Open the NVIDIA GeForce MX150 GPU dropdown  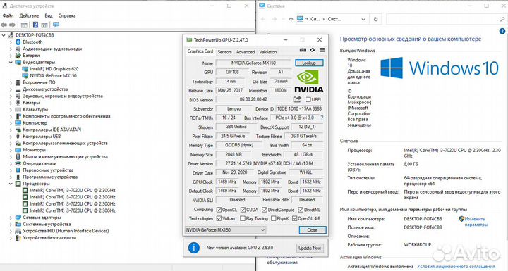tap(226, 230)
